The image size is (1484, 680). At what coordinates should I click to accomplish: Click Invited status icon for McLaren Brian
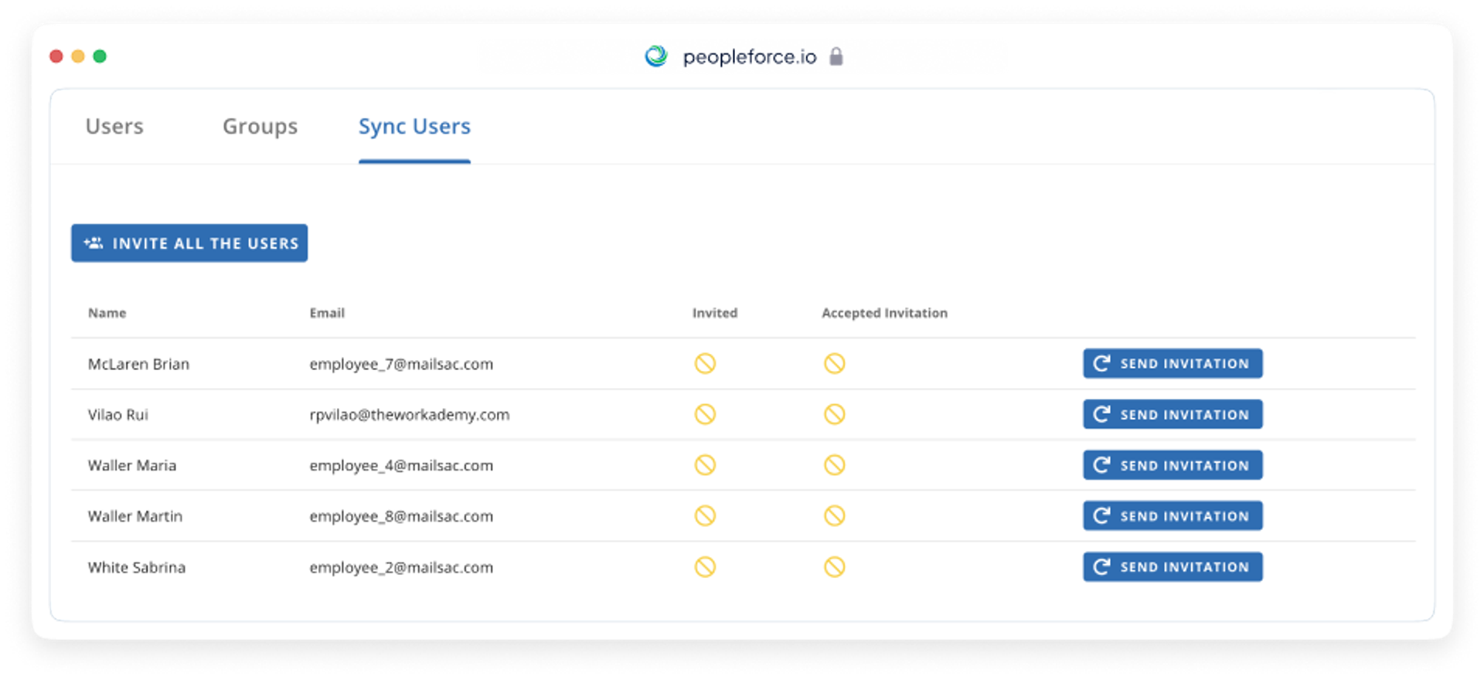pyautogui.click(x=705, y=363)
